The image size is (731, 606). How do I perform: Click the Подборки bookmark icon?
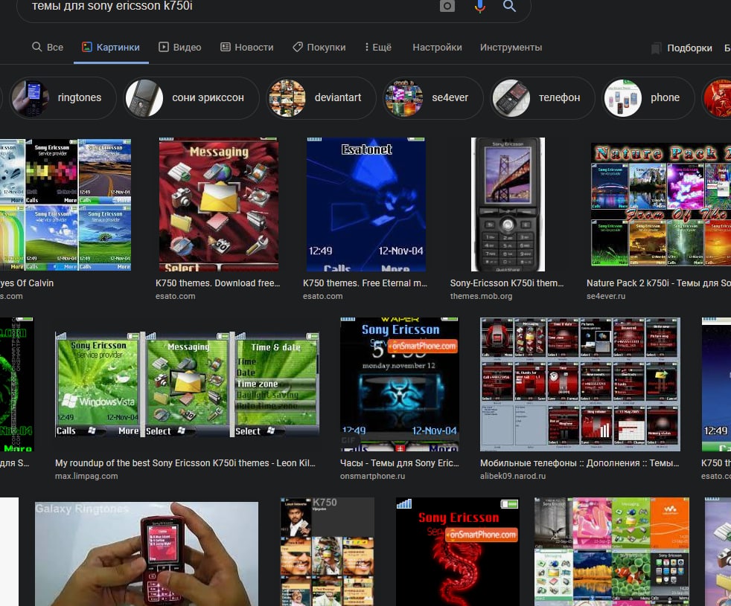click(656, 48)
